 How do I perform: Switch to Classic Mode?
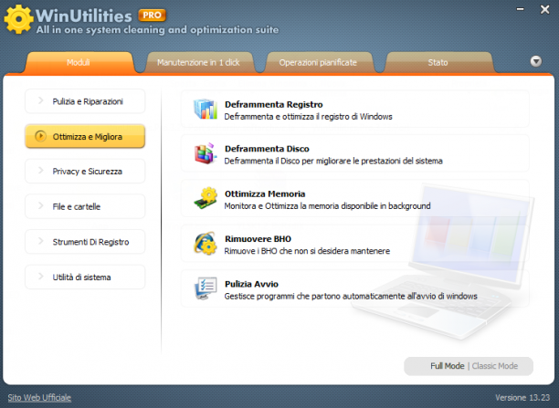(x=495, y=366)
